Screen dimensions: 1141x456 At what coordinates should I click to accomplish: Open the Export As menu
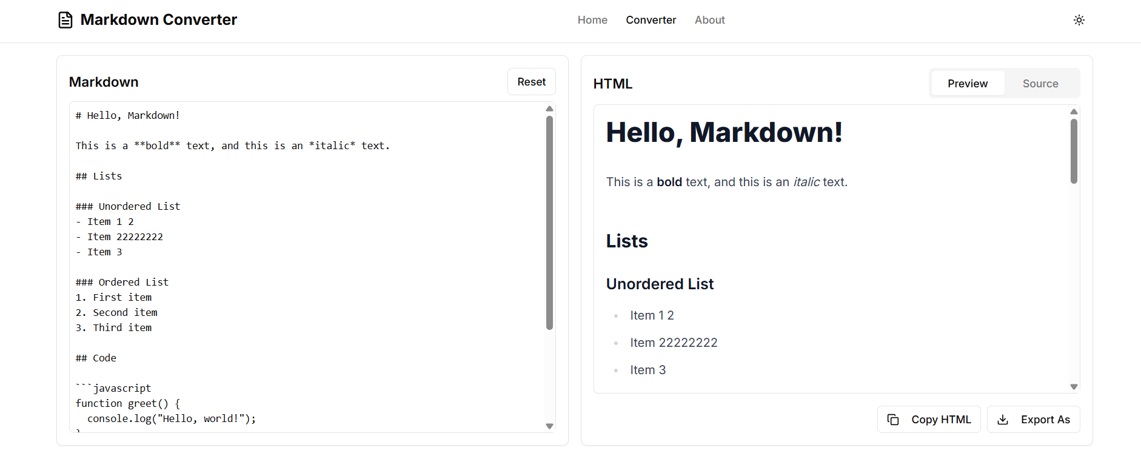1034,420
